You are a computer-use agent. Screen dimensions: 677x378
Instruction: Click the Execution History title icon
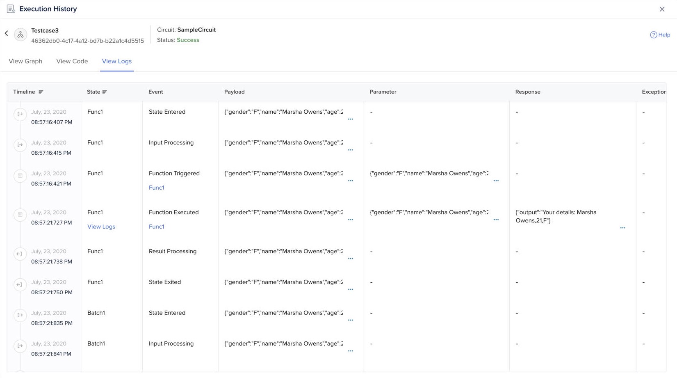coord(11,9)
